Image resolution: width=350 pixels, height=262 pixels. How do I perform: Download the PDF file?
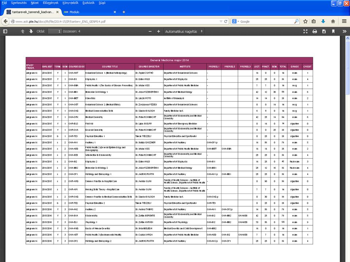tap(324, 31)
